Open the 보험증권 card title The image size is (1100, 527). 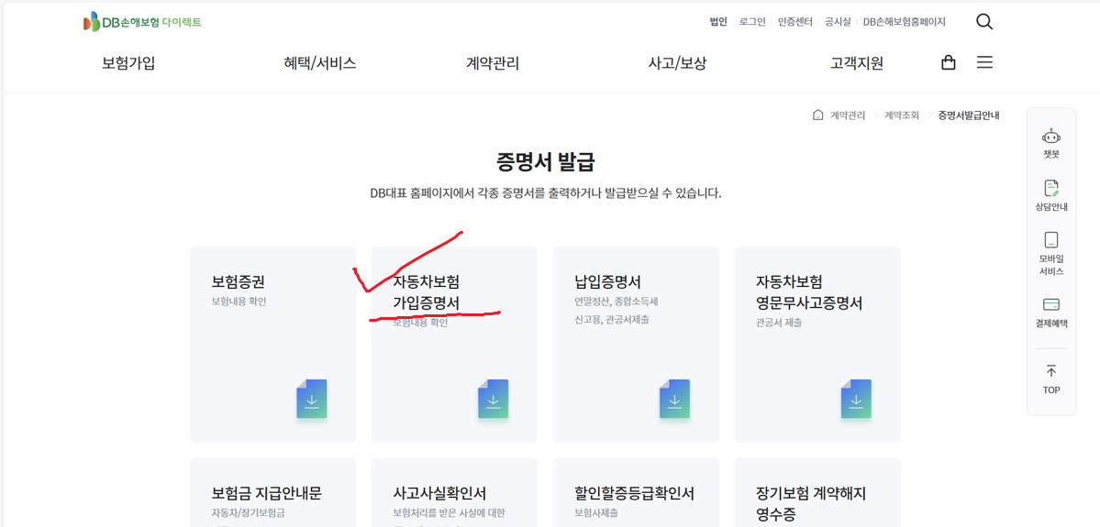(x=238, y=282)
